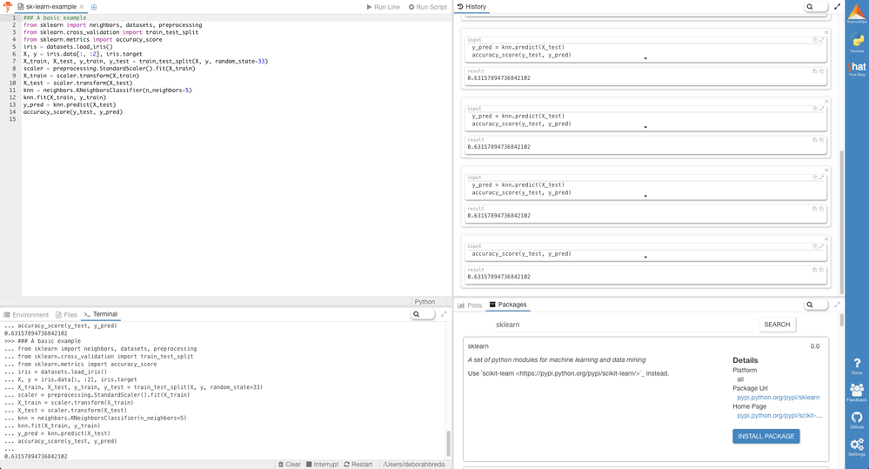Click the SEARCH packages button
869x469 pixels.
tap(777, 325)
